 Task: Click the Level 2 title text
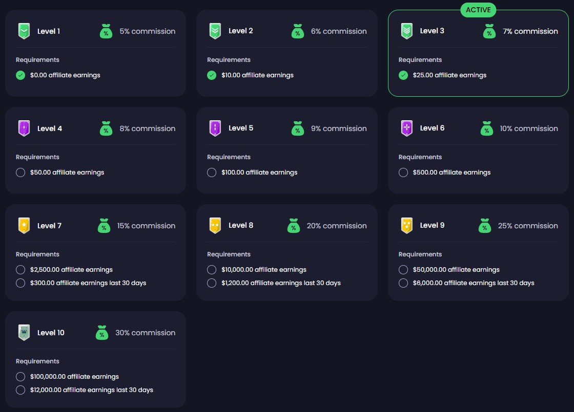pos(241,31)
